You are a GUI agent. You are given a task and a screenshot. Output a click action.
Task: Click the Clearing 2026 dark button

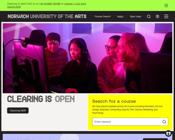[x=18, y=111]
